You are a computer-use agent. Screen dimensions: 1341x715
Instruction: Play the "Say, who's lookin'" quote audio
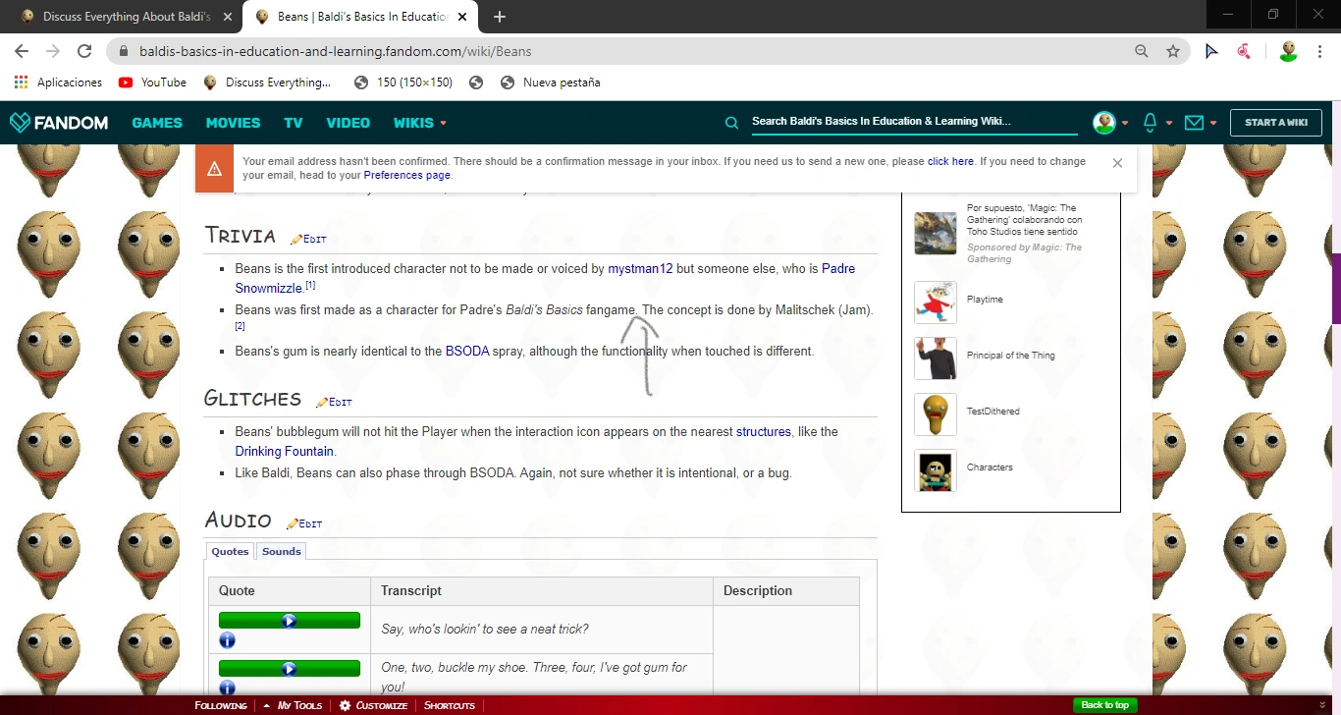pos(290,621)
